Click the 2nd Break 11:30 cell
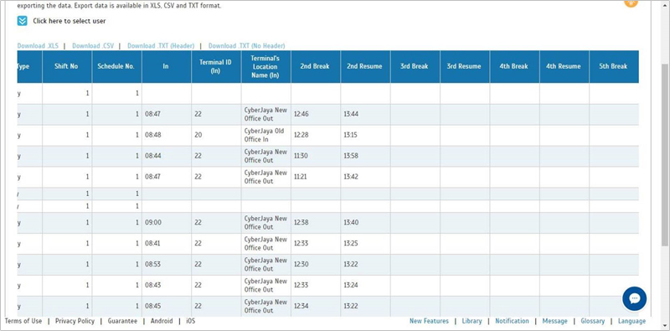670x331 pixels. pyautogui.click(x=316, y=156)
